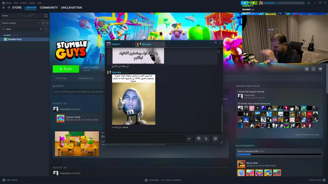The image size is (328, 184).
Task: Click the recent activity clock icon
Action: (43, 23)
